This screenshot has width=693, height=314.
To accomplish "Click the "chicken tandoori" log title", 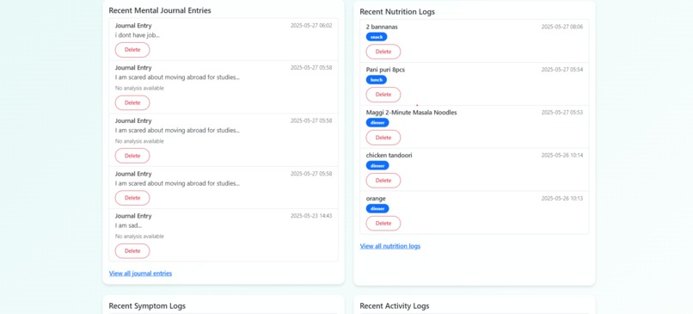I will pyautogui.click(x=389, y=156).
